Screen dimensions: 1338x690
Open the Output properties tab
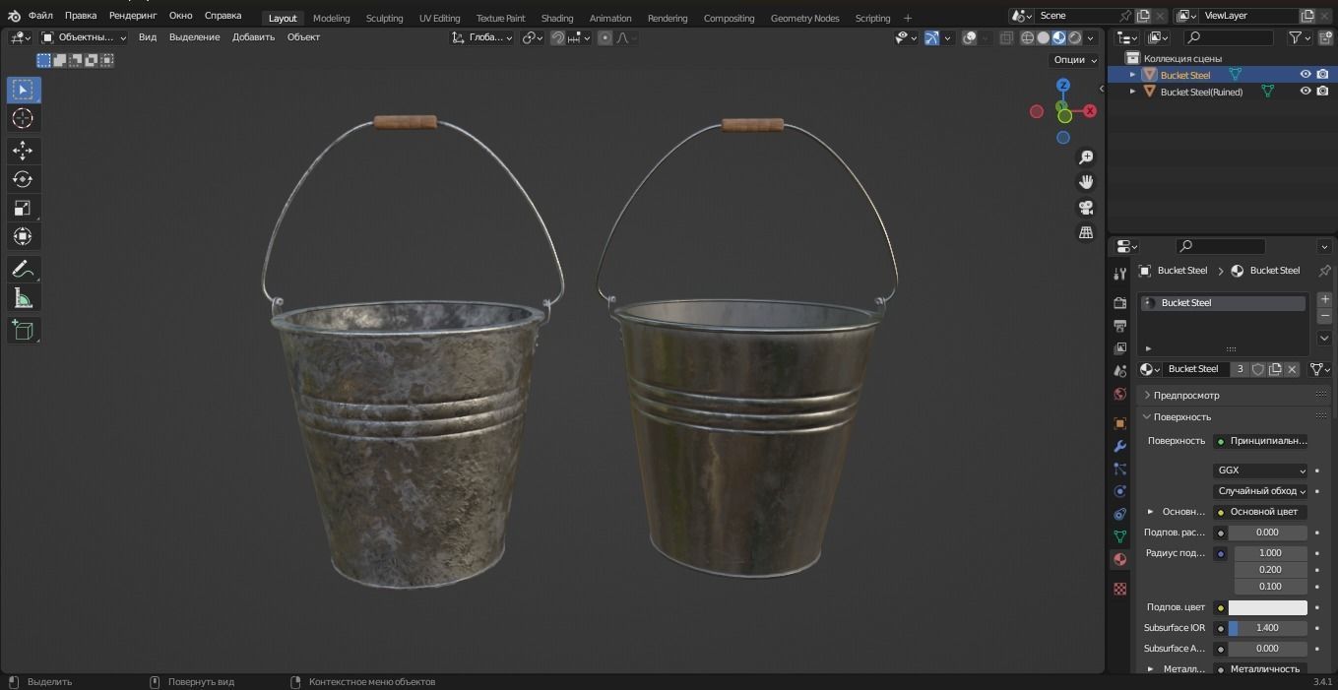tap(1119, 326)
